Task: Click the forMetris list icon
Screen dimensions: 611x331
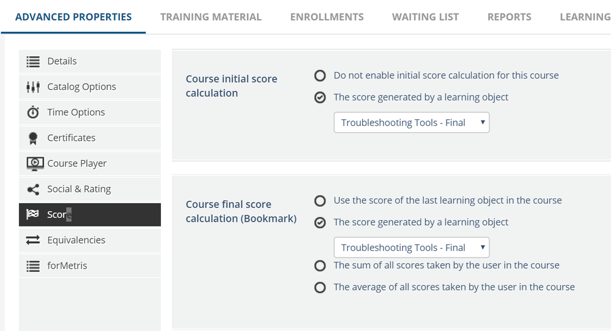Action: (33, 266)
